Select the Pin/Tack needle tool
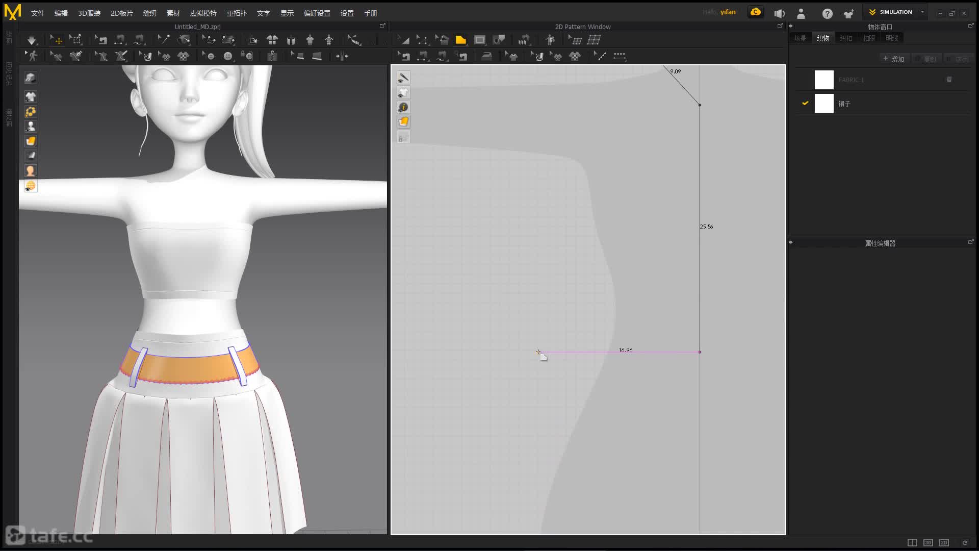Viewport: 979px width, 551px height. [164, 40]
